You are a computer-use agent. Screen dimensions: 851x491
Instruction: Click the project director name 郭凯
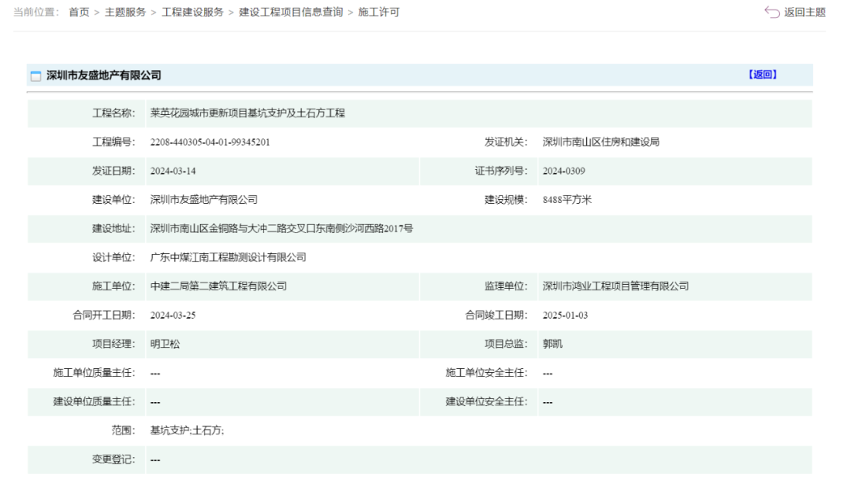552,344
